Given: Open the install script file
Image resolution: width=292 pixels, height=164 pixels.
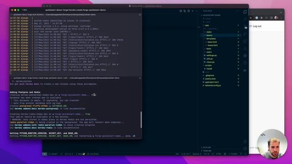Looking at the screenshot, I should (x=209, y=69).
